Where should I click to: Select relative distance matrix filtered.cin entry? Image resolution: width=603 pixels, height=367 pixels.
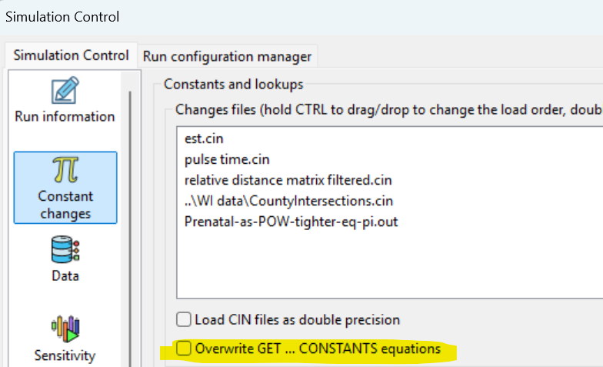pyautogui.click(x=288, y=180)
